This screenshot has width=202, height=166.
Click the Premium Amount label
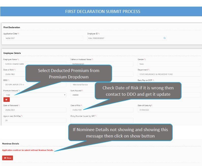click(11, 91)
